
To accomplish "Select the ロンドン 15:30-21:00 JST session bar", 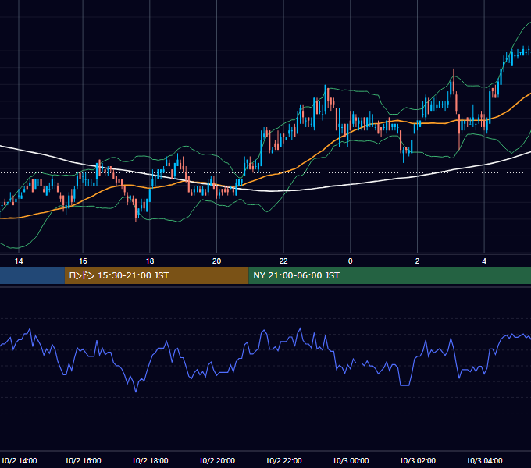I will [156, 275].
